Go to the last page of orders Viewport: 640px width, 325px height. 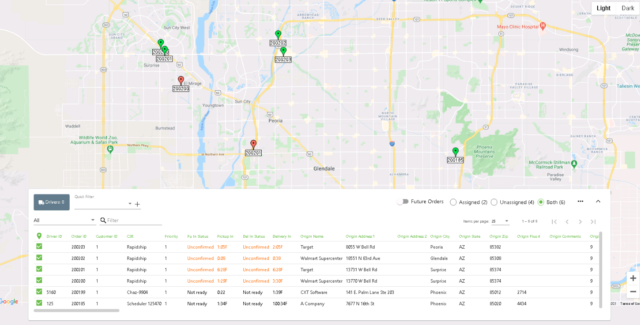[593, 222]
